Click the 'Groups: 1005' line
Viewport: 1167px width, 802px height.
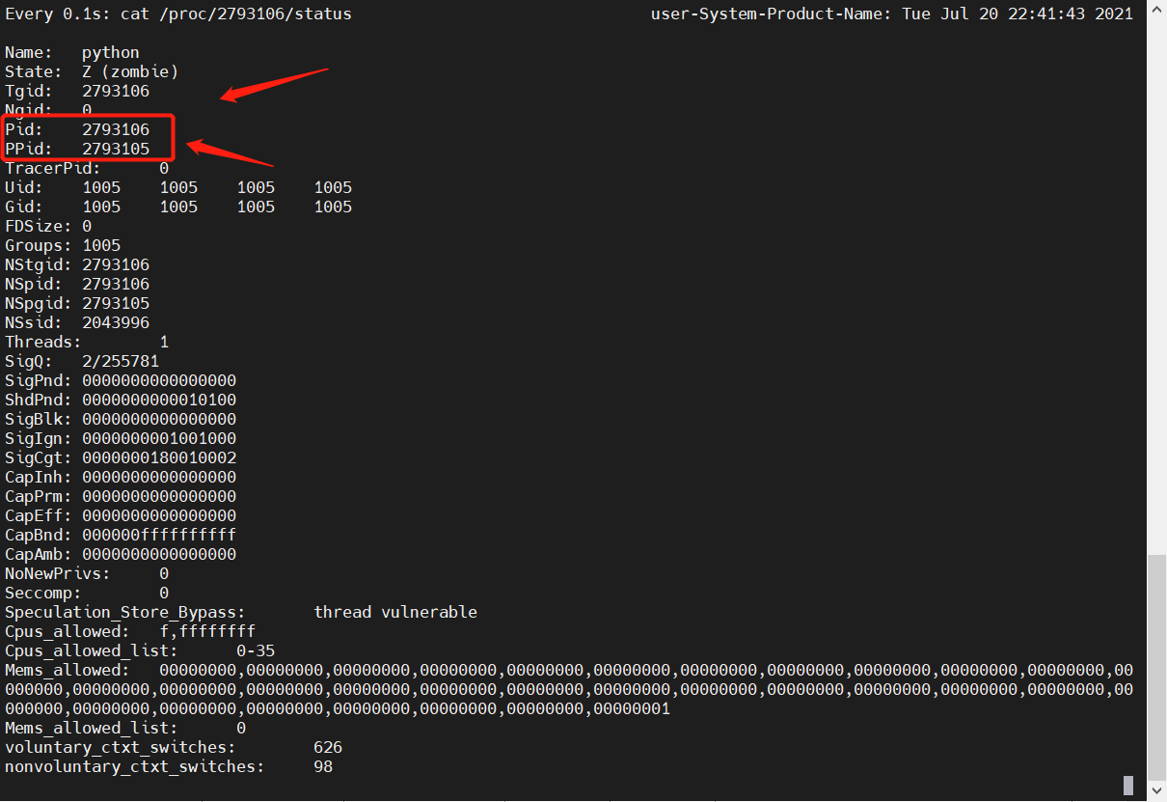pyautogui.click(x=63, y=245)
